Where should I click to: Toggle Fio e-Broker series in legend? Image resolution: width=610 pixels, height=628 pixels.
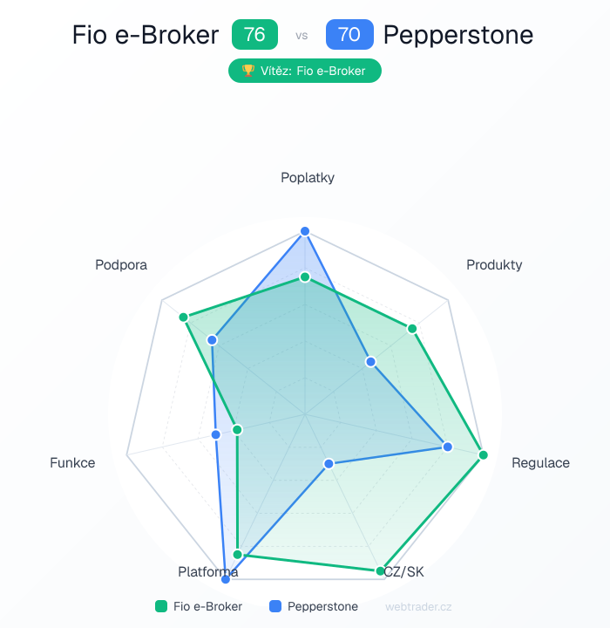pyautogui.click(x=207, y=606)
